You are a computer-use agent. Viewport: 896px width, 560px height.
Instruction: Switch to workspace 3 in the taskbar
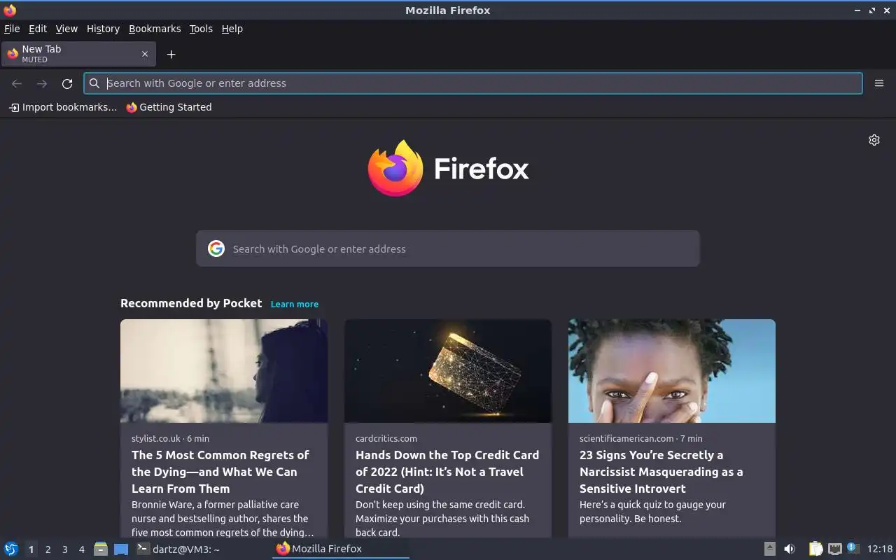(x=64, y=549)
